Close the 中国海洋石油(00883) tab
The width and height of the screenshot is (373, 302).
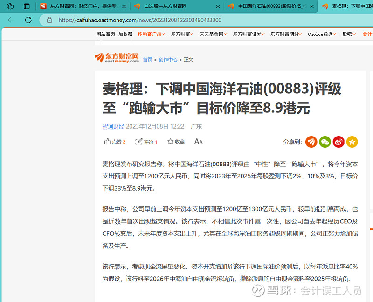tap(312, 7)
